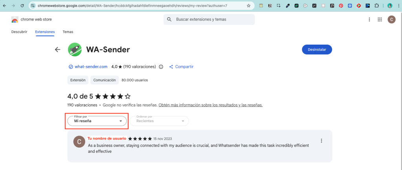Open the Pinterest extension in toolbar
This screenshot has height=170, width=402.
point(341,6)
